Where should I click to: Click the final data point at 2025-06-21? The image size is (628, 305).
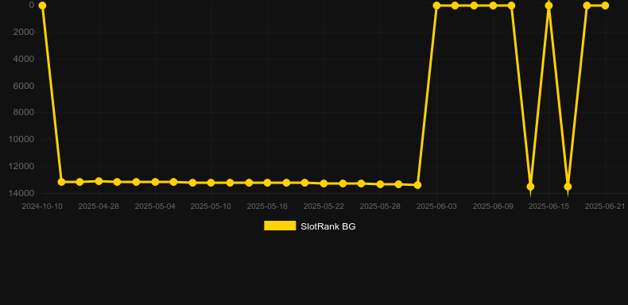click(605, 6)
